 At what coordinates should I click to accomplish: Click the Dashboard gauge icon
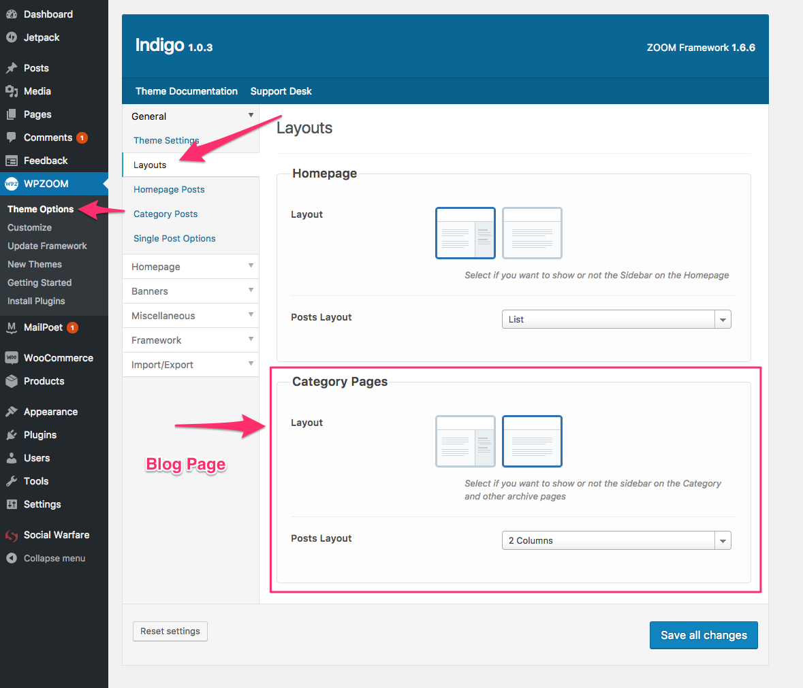(x=12, y=14)
